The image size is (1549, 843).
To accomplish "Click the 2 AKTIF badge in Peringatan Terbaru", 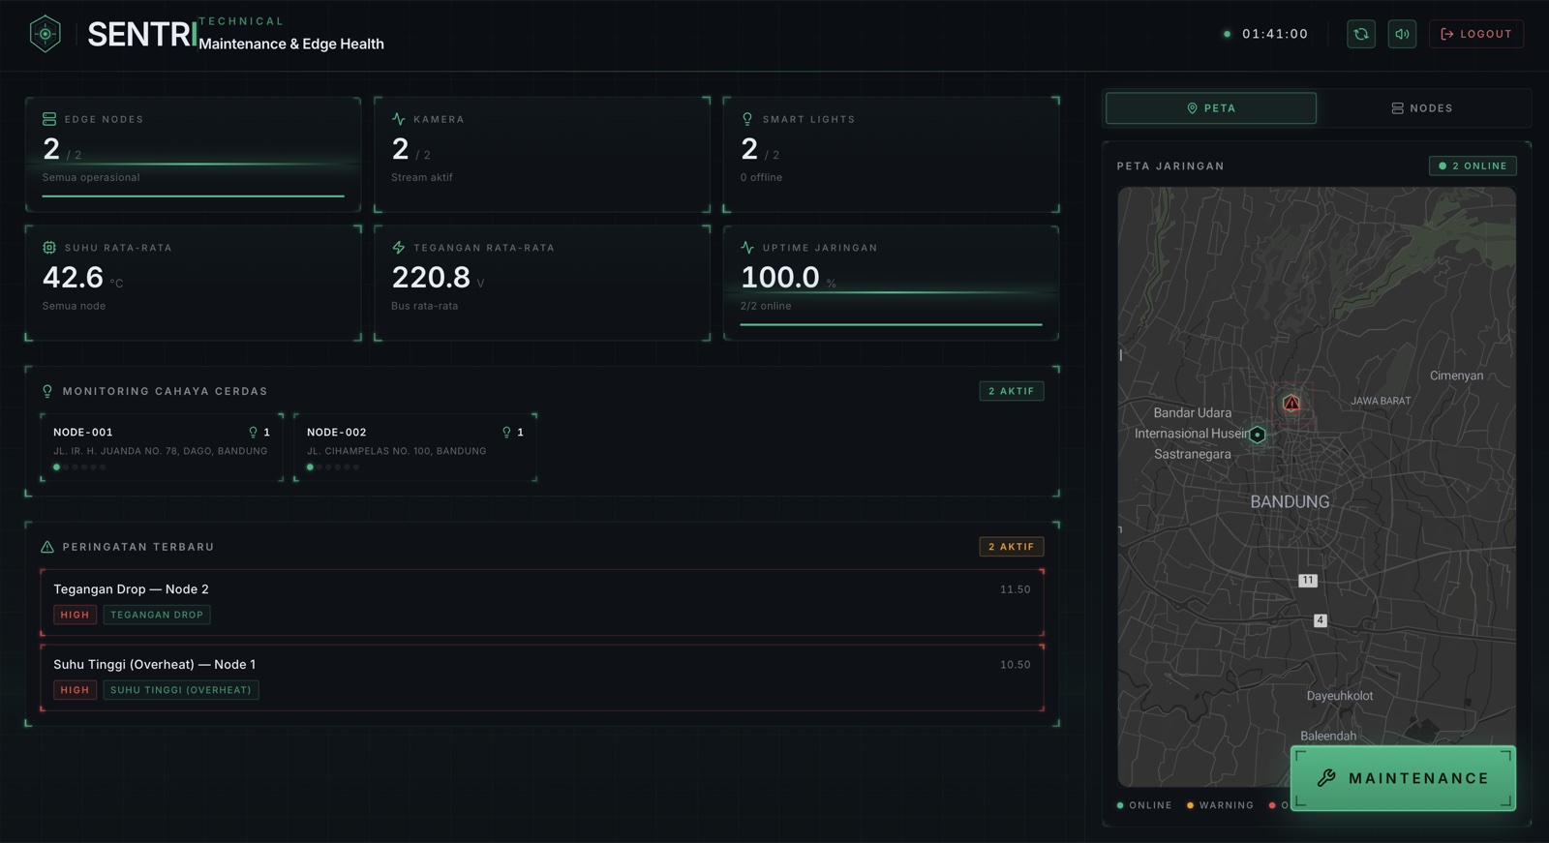I will [x=1012, y=547].
